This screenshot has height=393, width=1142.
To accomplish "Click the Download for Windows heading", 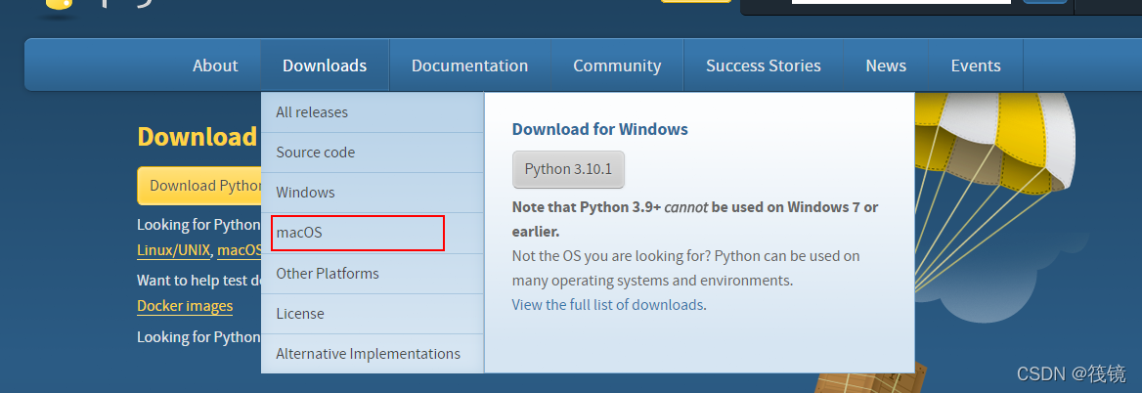I will pyautogui.click(x=600, y=130).
